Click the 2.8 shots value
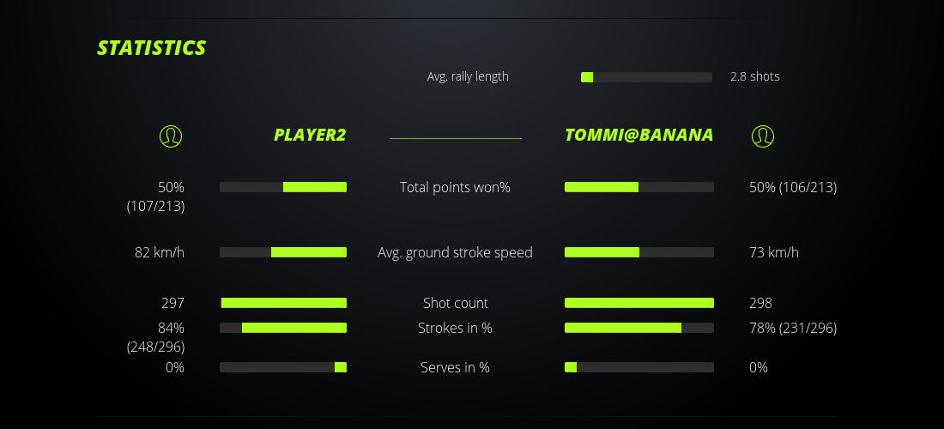 pos(754,76)
